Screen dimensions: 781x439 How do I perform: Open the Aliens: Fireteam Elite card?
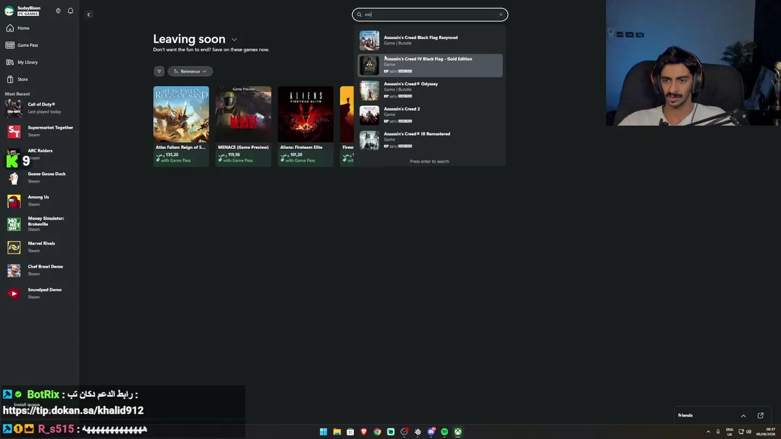coord(305,126)
